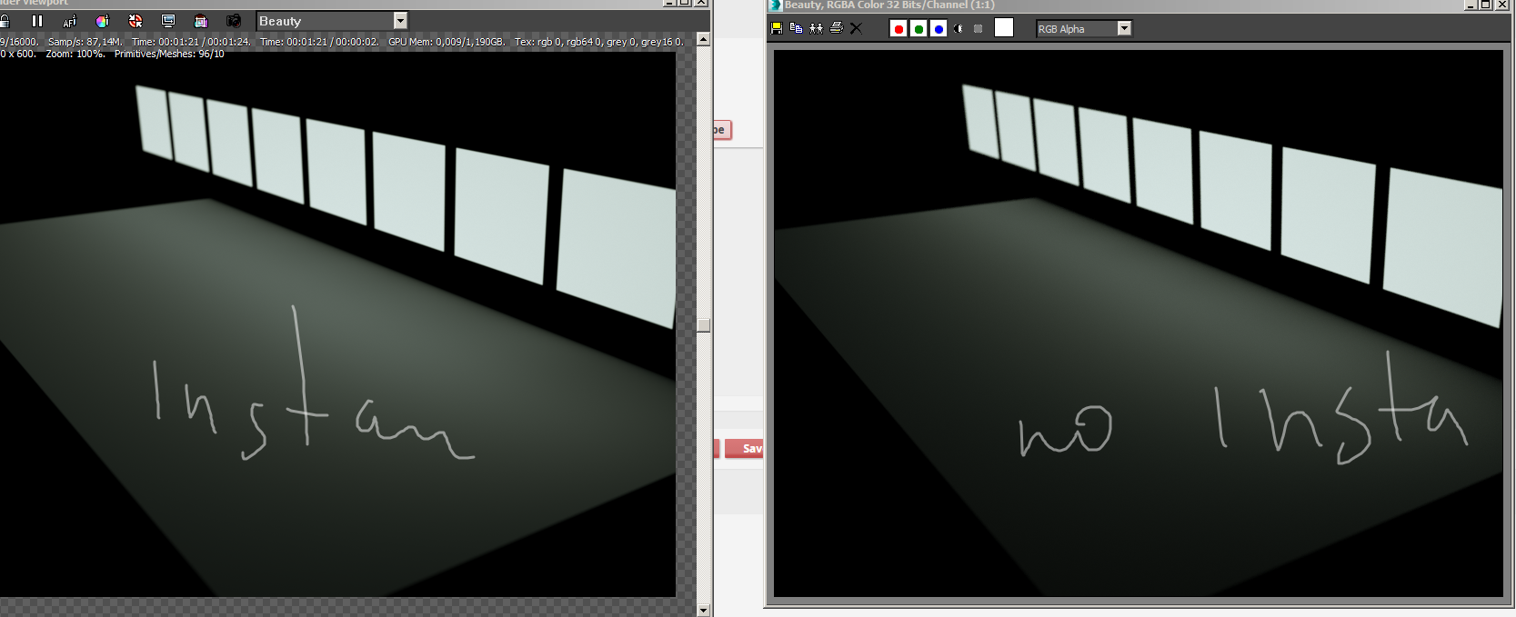Click the Samp/s: 87,14M status text

click(85, 42)
